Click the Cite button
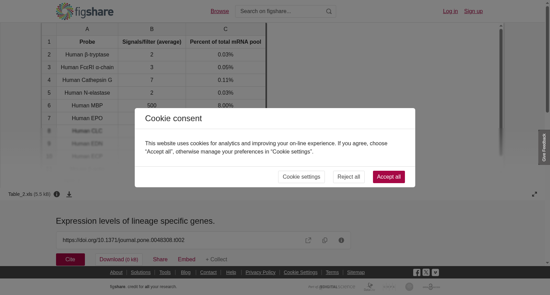This screenshot has width=550, height=295. pos(70,260)
